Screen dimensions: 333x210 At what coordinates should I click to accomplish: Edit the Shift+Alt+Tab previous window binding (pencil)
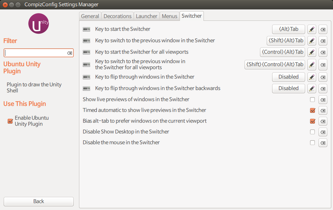pyautogui.click(x=311, y=41)
